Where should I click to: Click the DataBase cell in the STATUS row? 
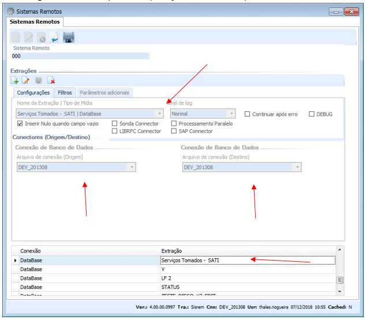click(89, 287)
